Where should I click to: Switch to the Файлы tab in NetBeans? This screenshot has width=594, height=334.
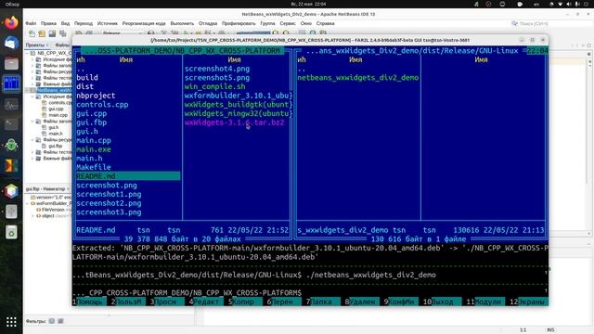coord(62,45)
